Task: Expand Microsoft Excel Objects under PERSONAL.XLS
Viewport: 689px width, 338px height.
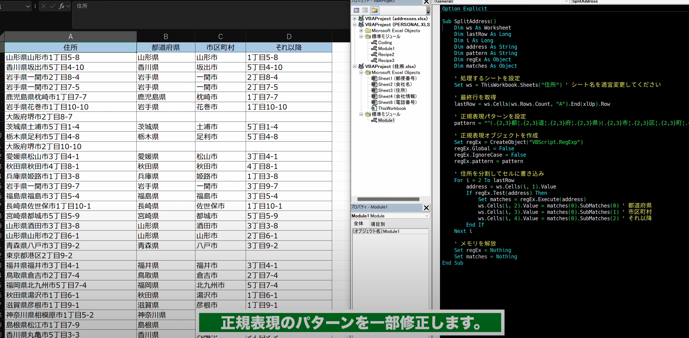Action: [x=361, y=31]
